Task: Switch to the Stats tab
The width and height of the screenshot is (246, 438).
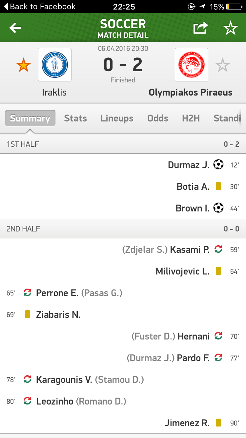Action: [x=75, y=118]
